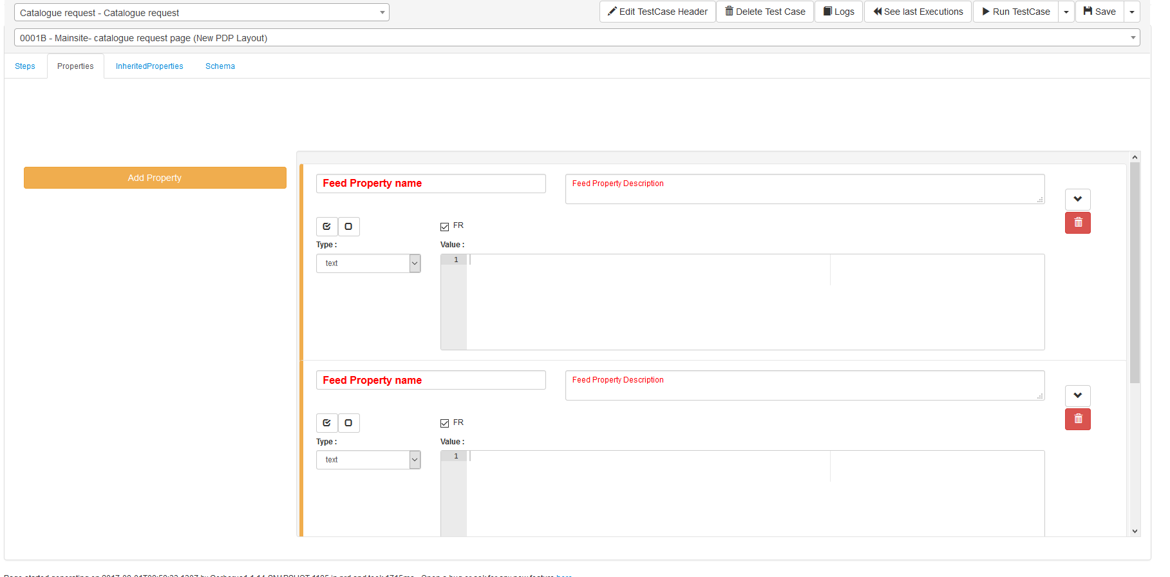Click properties list scrollbar thumb

point(1135,273)
